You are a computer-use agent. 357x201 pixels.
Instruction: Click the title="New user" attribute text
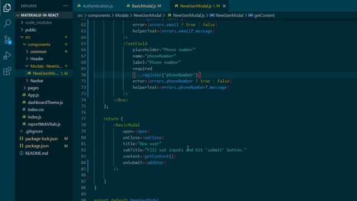coord(142,144)
